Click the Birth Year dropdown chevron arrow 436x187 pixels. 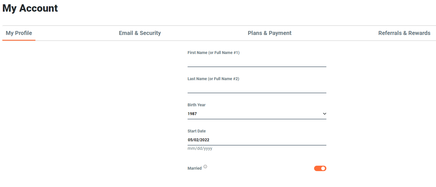point(324,114)
